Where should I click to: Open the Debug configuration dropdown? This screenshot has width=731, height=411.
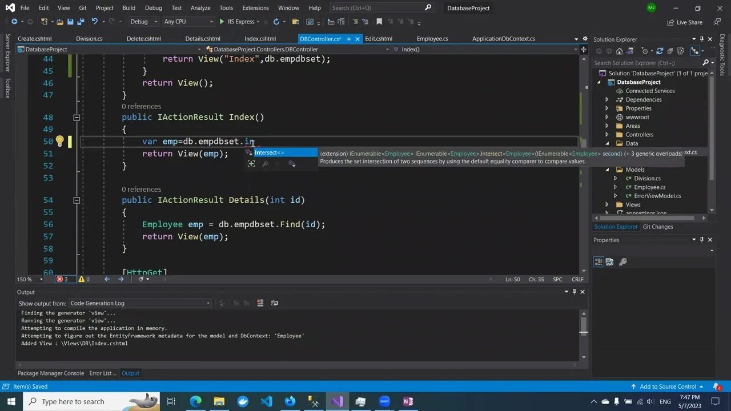143,22
